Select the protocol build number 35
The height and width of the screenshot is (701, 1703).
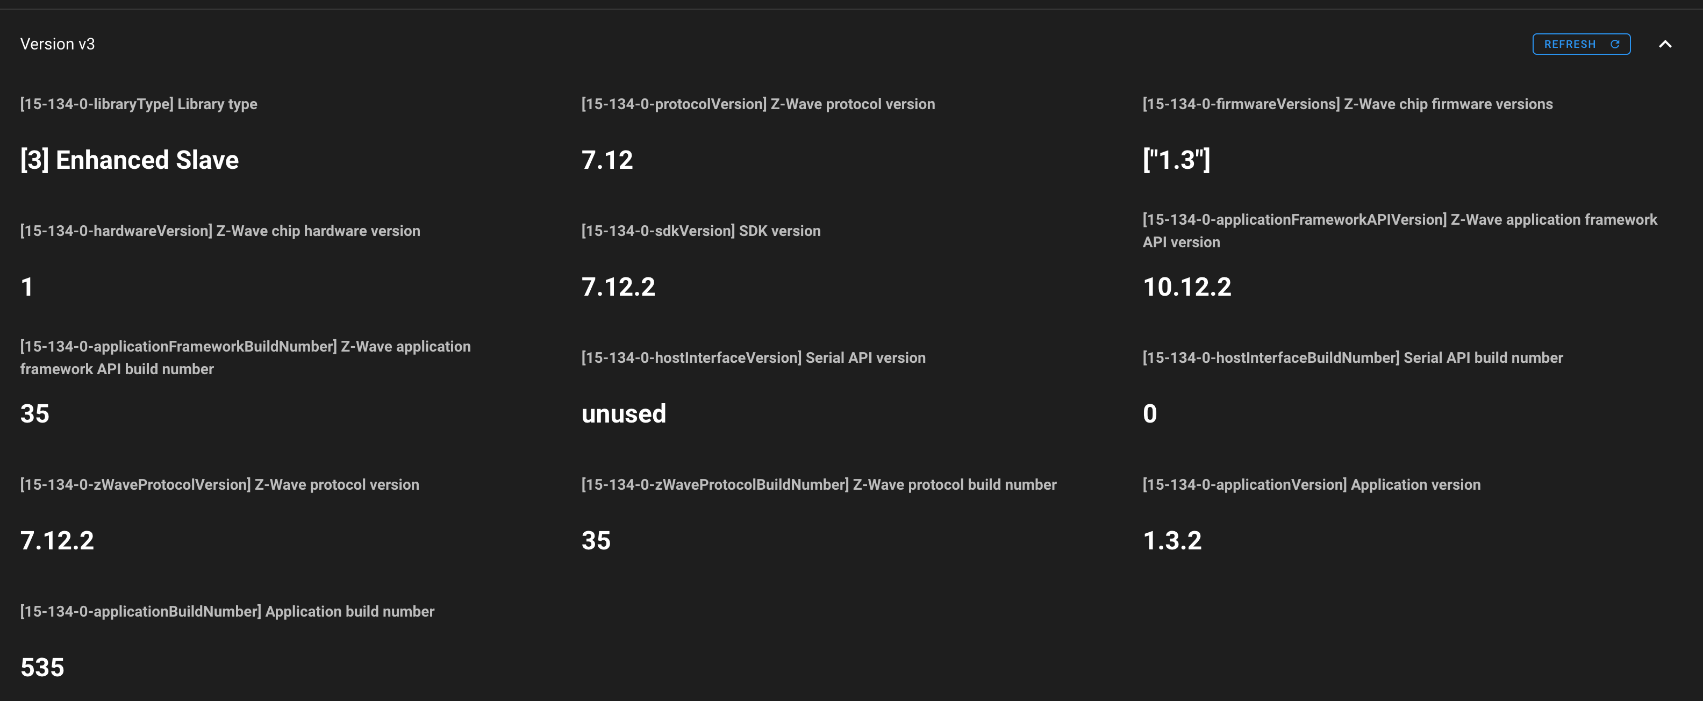tap(596, 540)
